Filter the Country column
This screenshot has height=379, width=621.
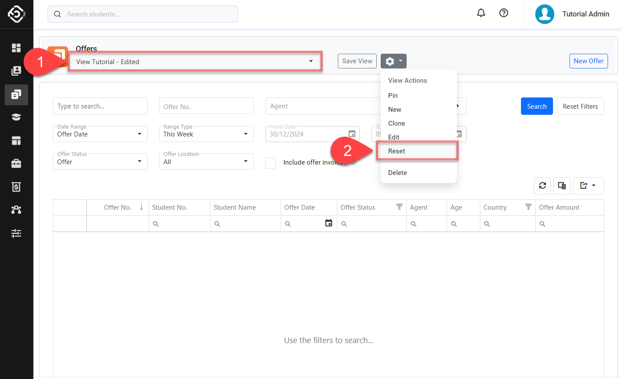528,207
